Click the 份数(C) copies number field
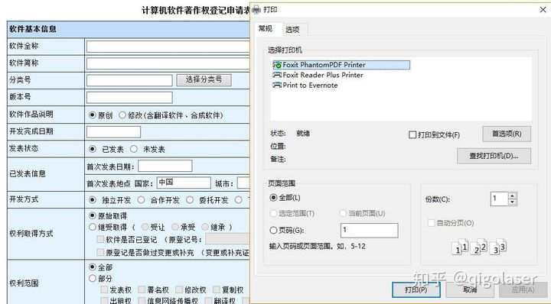The height and width of the screenshot is (304, 551). tap(499, 199)
